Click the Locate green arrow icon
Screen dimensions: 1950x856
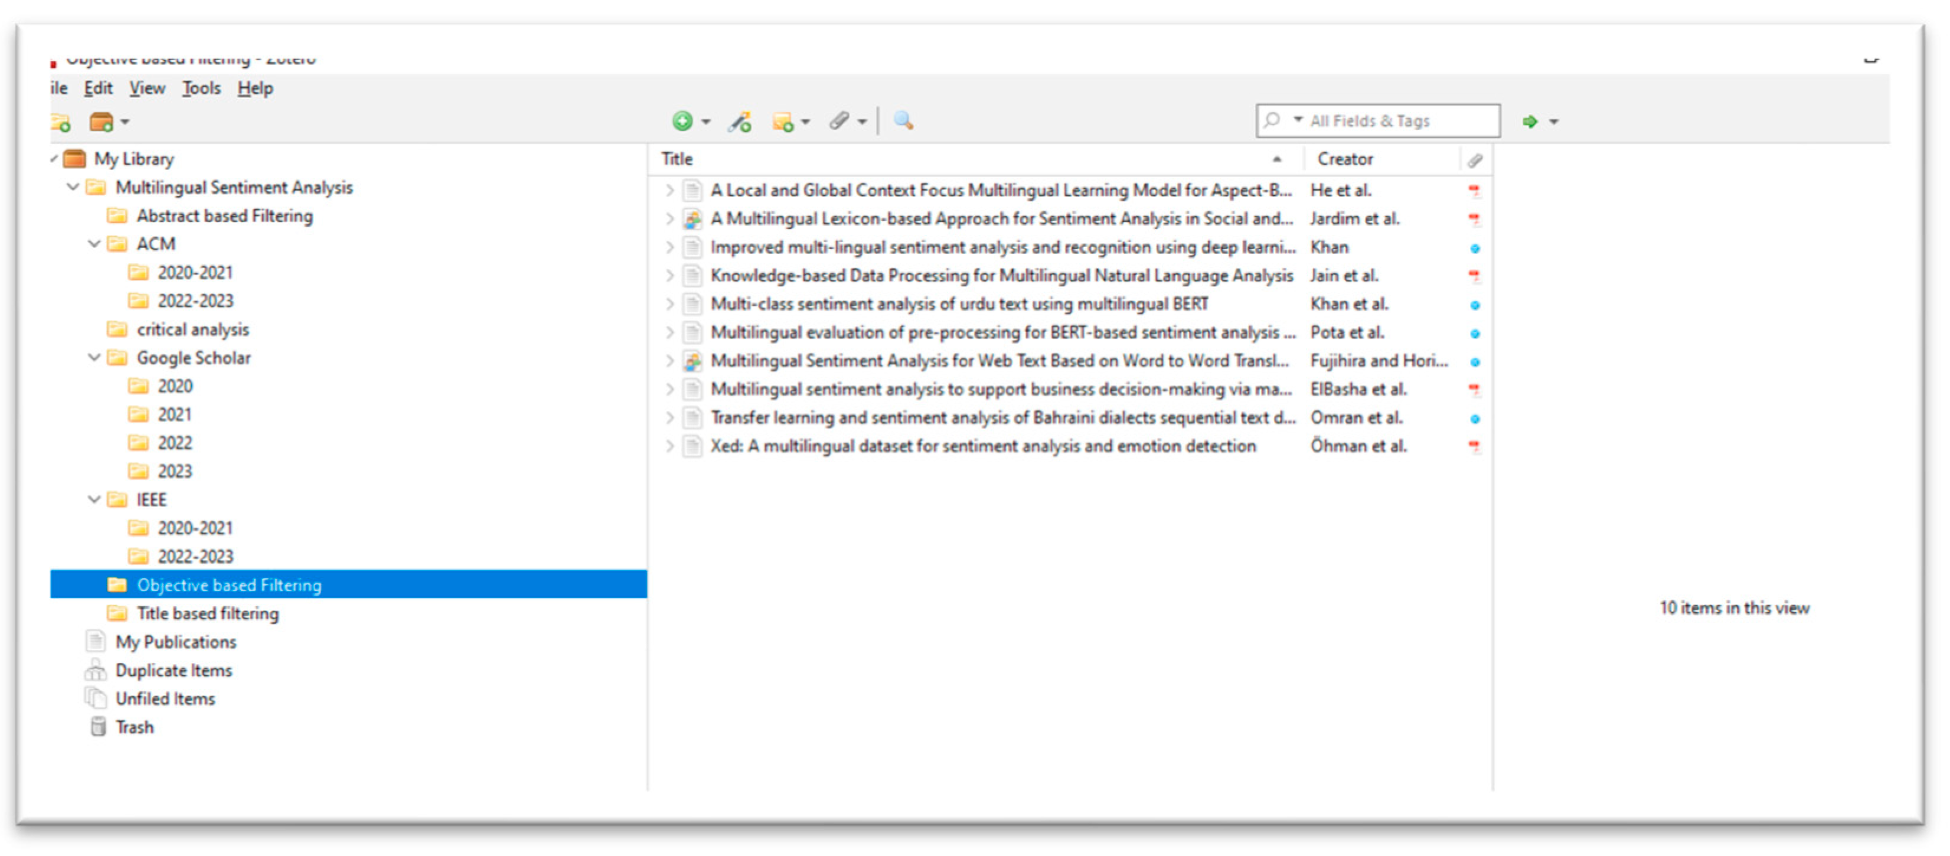(x=1530, y=120)
